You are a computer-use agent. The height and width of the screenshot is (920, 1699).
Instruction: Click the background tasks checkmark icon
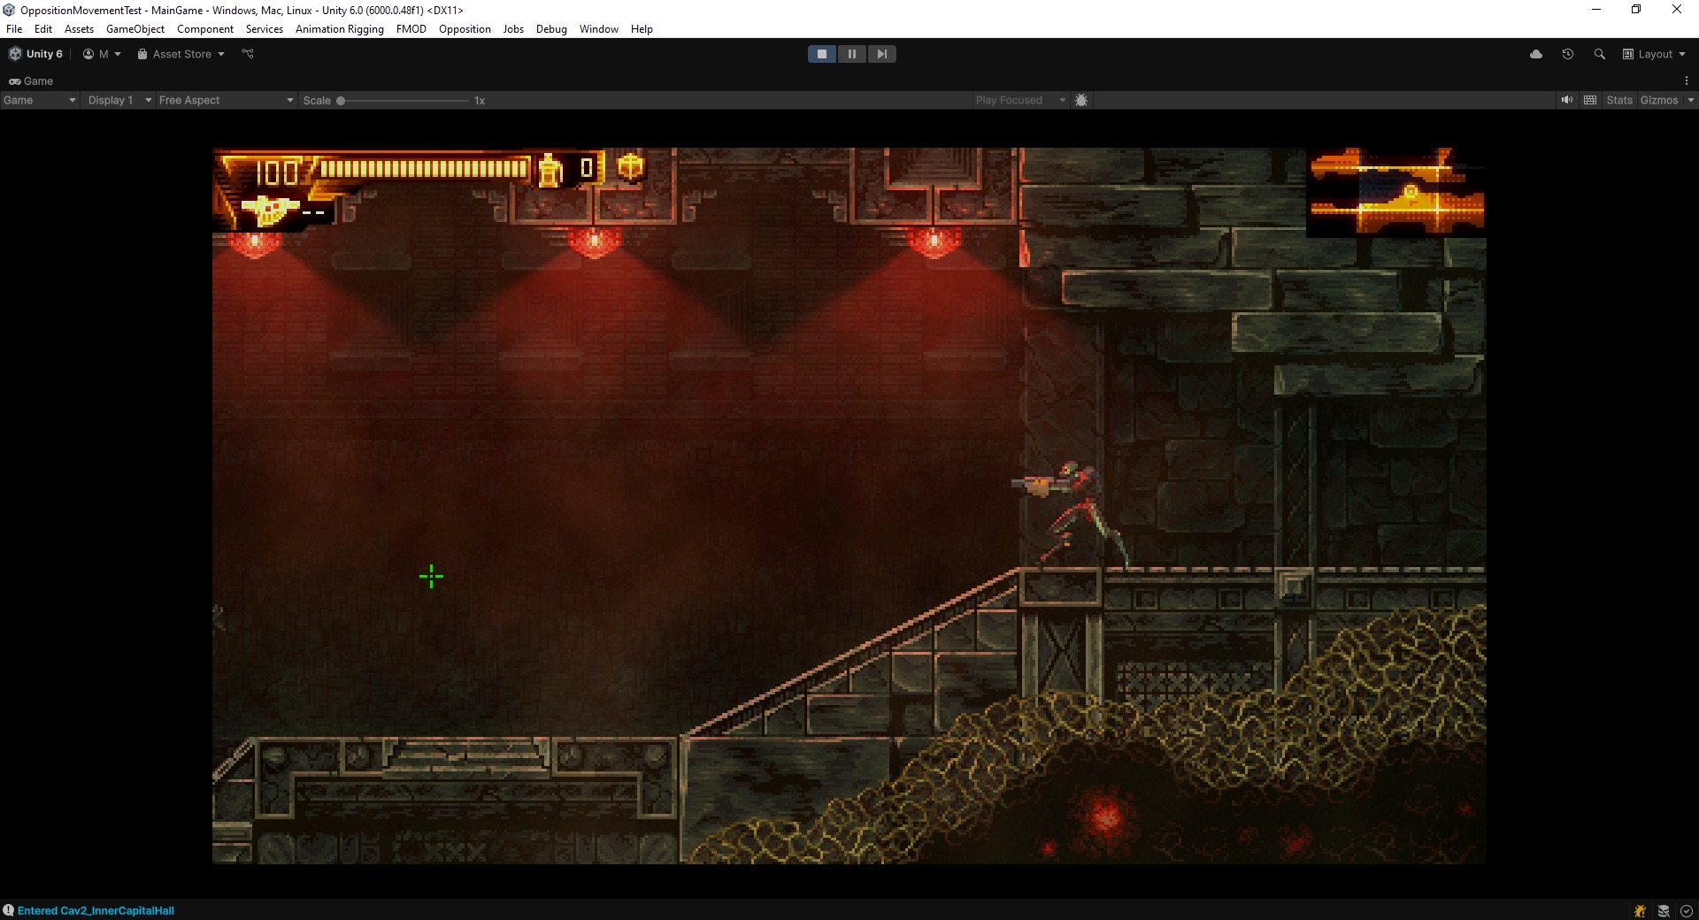pyautogui.click(x=1687, y=910)
